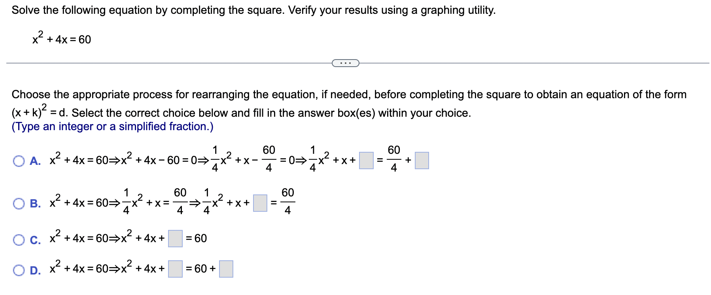Focus the answer box in option B
The image size is (711, 295).
click(x=260, y=203)
